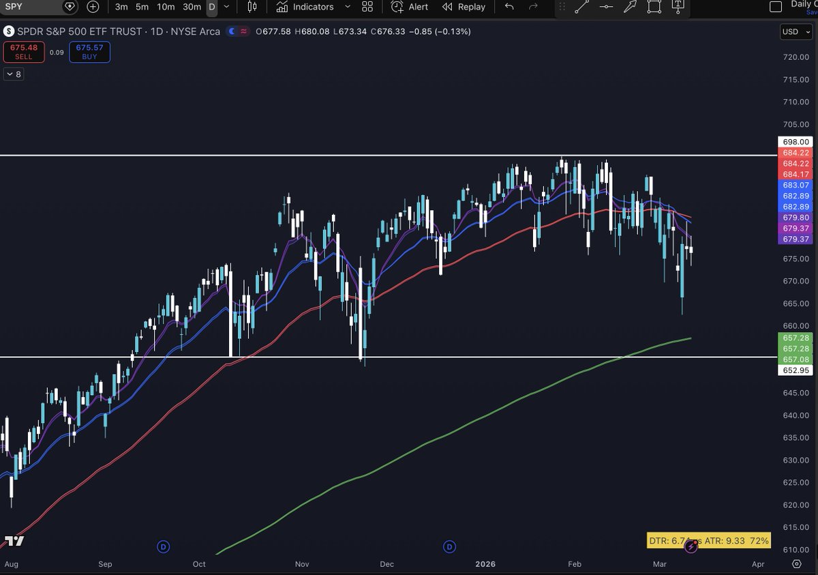Click the BUY 675.57 button

[x=89, y=53]
